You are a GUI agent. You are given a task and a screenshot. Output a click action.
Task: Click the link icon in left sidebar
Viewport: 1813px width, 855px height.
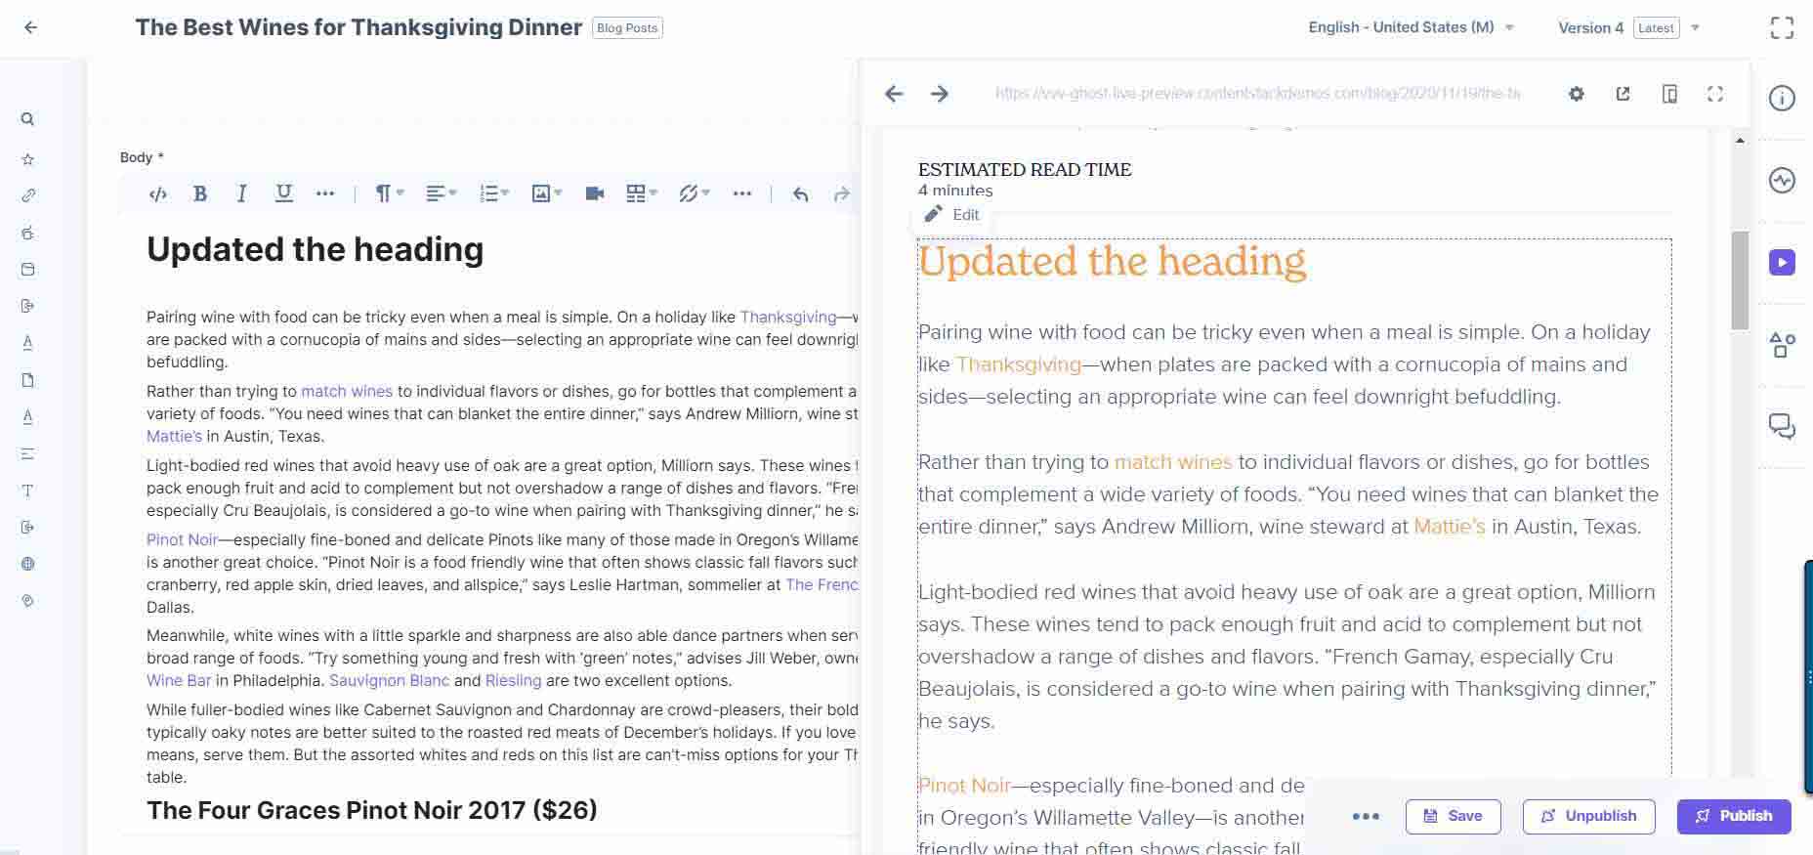pos(27,195)
